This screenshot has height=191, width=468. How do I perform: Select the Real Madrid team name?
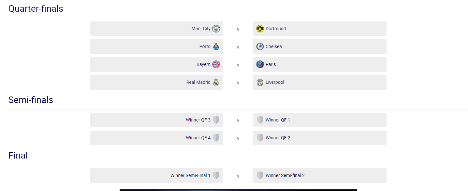pyautogui.click(x=198, y=82)
